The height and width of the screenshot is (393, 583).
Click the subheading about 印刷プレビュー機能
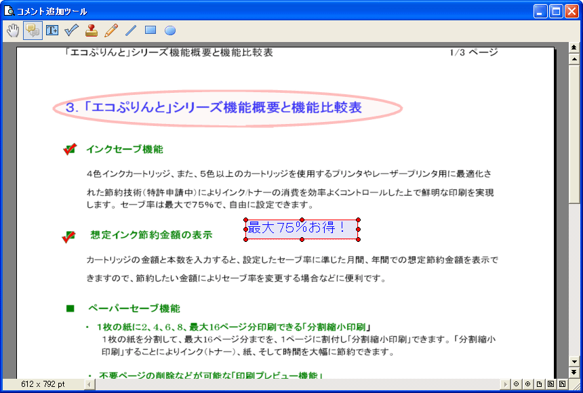(x=210, y=375)
